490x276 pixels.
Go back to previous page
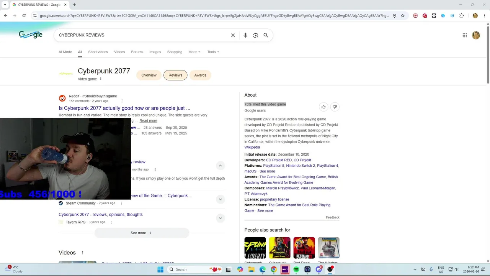[x=5, y=16]
